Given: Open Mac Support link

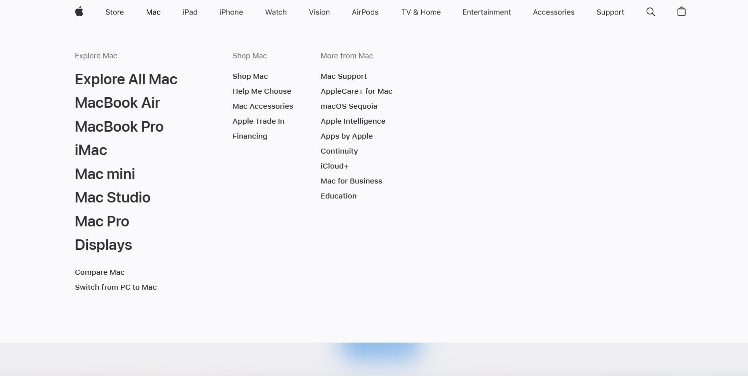Looking at the screenshot, I should pos(344,76).
